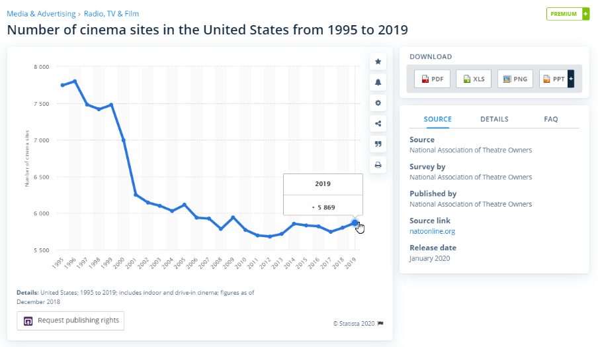The height and width of the screenshot is (347, 598).
Task: Go to Radio, TV & Film breadcrumb
Action: (x=111, y=13)
